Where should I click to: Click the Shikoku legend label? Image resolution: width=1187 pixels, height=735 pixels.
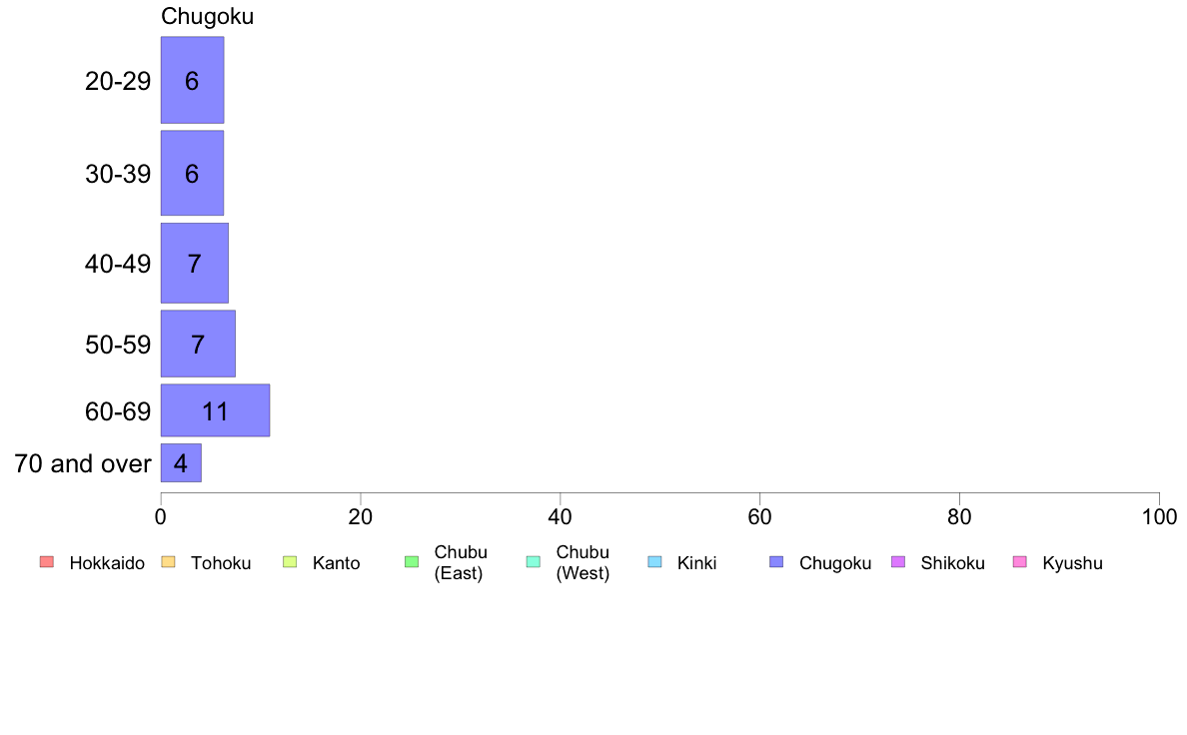point(953,563)
